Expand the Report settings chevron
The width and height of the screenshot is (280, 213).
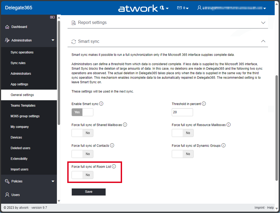263,23
